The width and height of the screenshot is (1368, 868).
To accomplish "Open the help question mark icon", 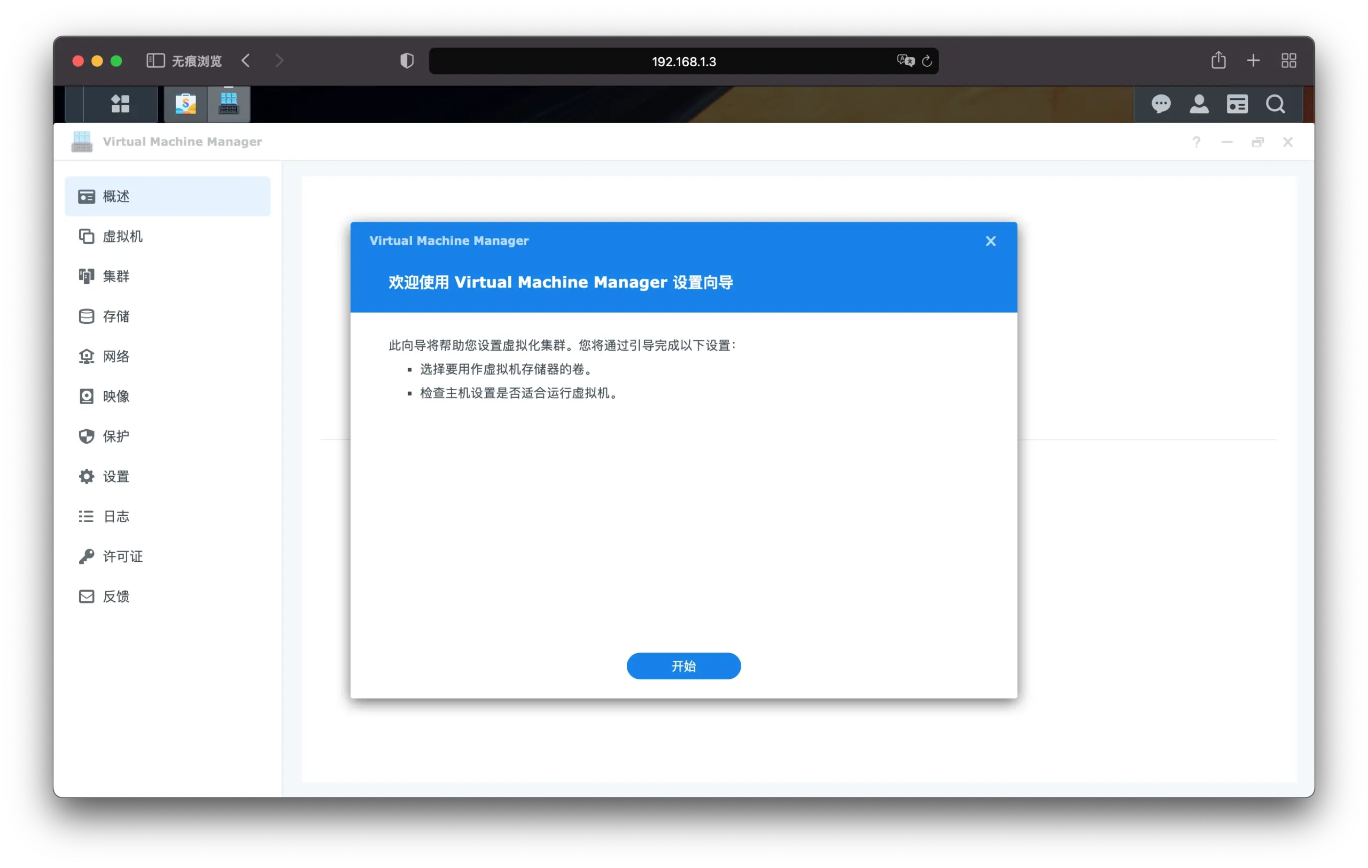I will pyautogui.click(x=1196, y=142).
